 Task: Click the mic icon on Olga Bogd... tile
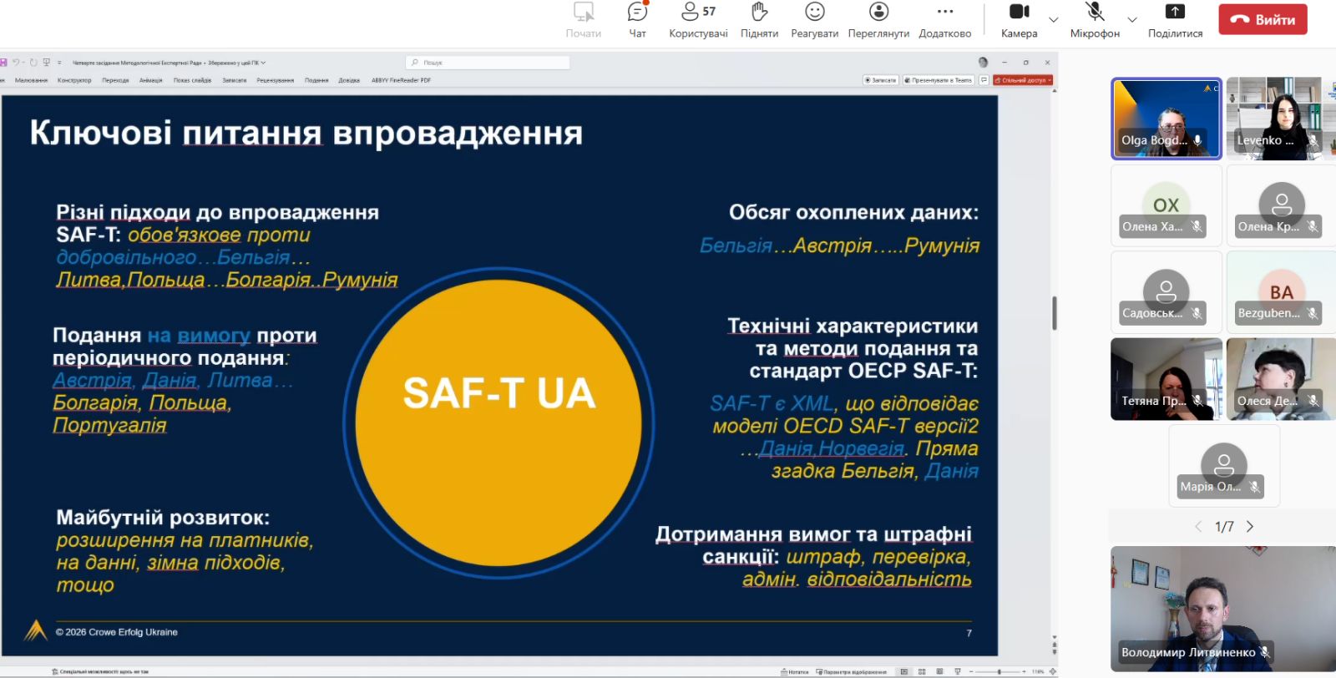[x=1197, y=140]
